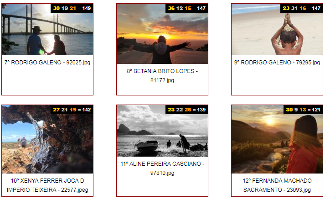The height and width of the screenshot is (200, 325).
Task: Click the score badge 23 31 16 = 147
Action: click(302, 8)
